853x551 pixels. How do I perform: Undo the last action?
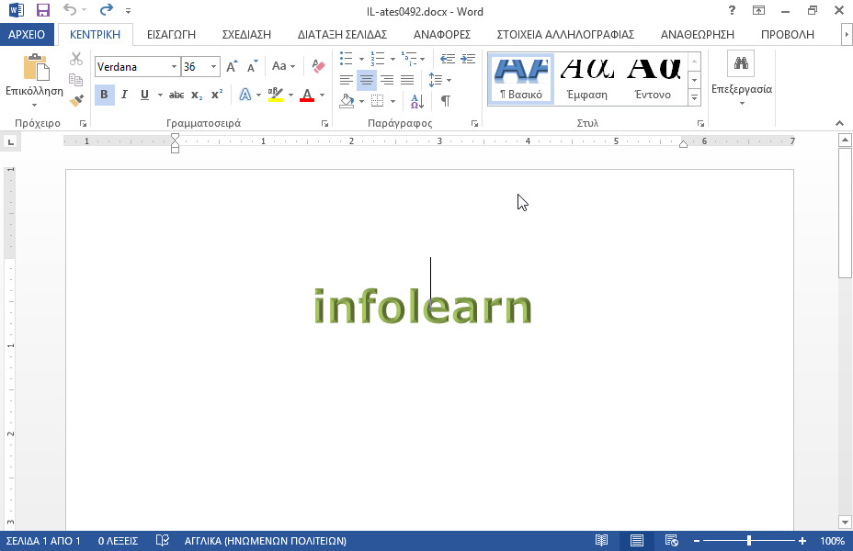70,10
